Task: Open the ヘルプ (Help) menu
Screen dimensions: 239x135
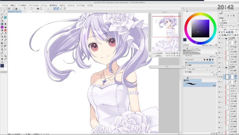Action: [90, 5]
